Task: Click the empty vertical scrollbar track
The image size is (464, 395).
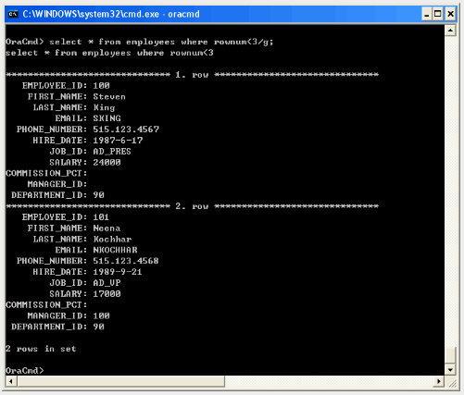Action: (x=450, y=191)
